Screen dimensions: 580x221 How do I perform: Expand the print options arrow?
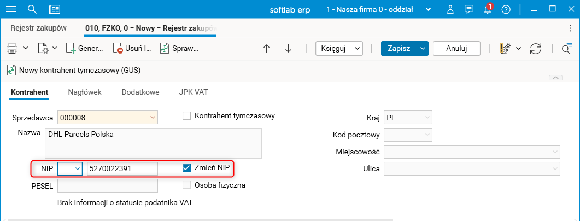(25, 48)
